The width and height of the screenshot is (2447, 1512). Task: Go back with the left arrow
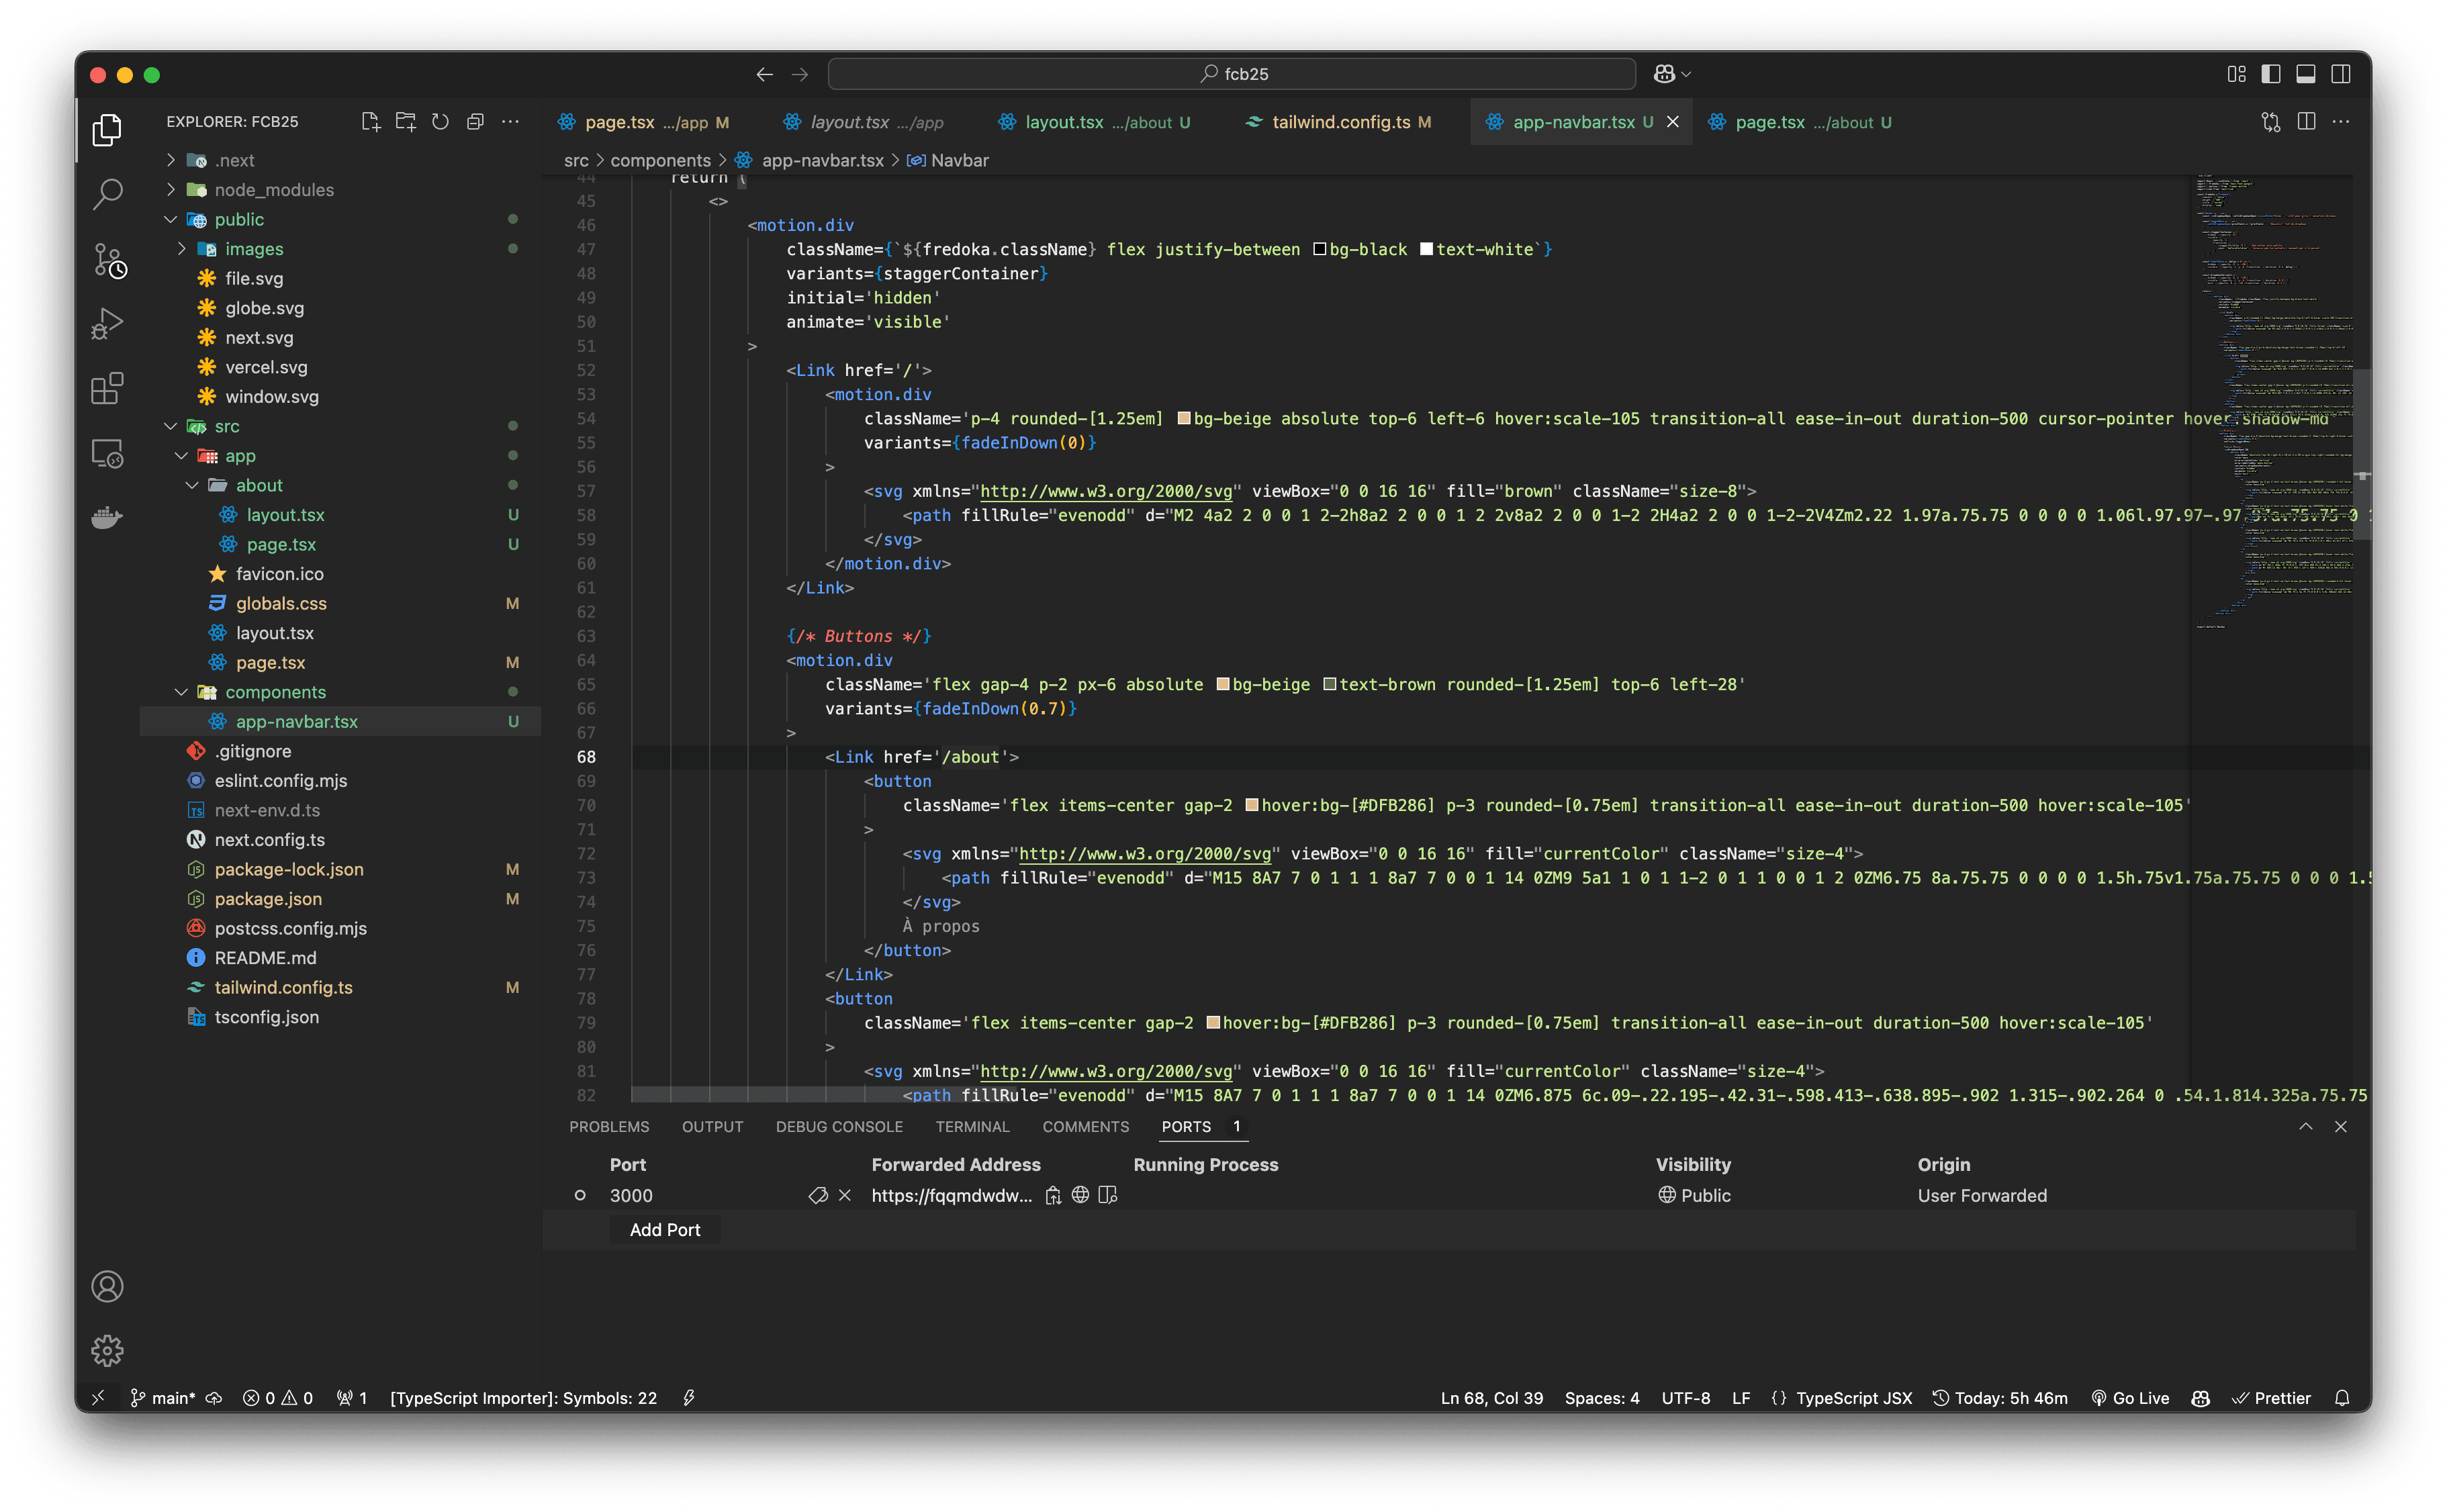[764, 74]
